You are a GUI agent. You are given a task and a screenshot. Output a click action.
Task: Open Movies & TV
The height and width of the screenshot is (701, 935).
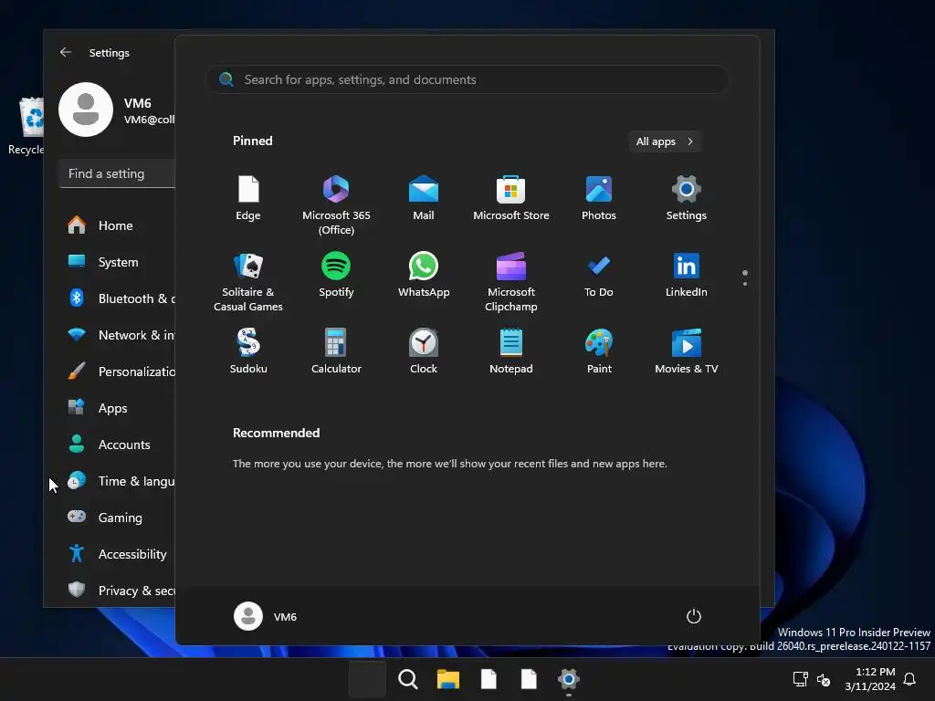coord(687,351)
